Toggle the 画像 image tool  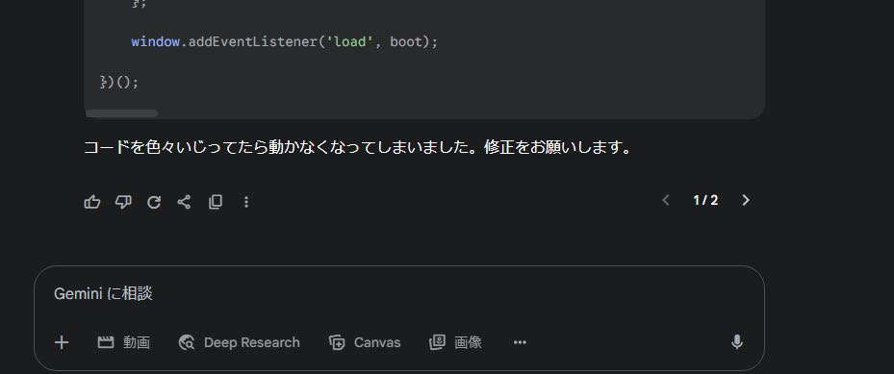[455, 342]
